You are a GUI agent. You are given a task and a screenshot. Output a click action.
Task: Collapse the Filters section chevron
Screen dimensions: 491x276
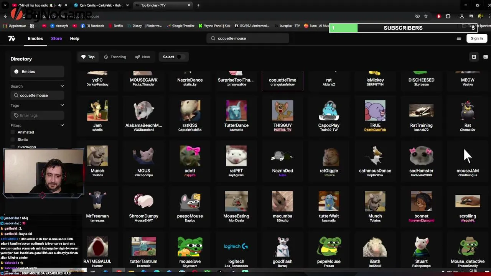tap(62, 125)
